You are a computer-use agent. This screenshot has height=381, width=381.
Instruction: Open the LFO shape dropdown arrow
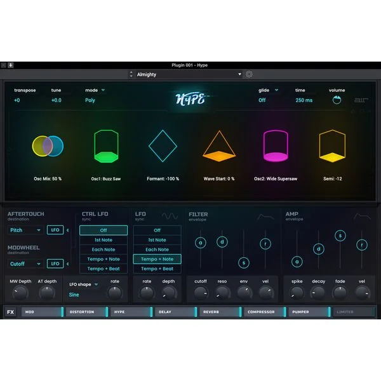click(x=96, y=284)
